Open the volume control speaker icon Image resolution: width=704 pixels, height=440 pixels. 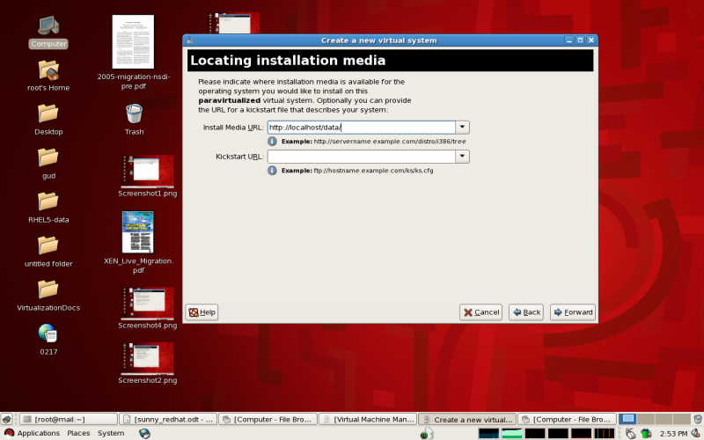pyautogui.click(x=696, y=433)
